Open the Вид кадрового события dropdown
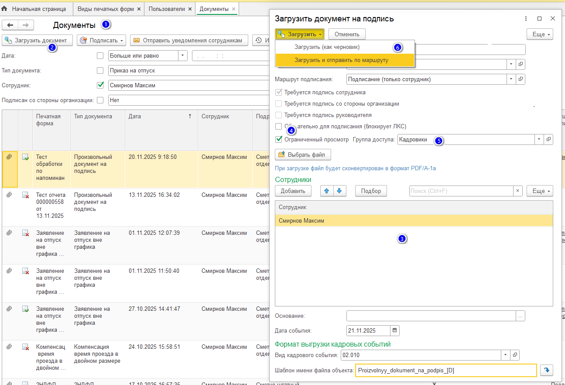The image size is (565, 385). click(x=505, y=355)
